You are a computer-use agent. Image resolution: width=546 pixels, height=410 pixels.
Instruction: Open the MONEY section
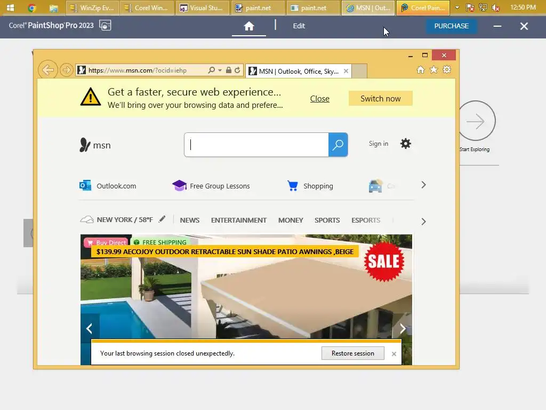click(291, 220)
